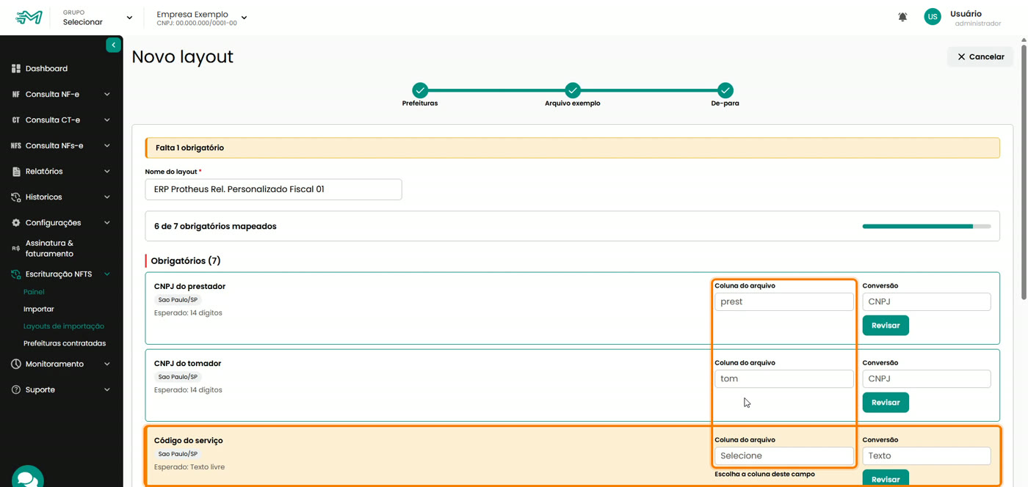
Task: Click the Assinatura & faturamento icon
Action: click(x=16, y=249)
